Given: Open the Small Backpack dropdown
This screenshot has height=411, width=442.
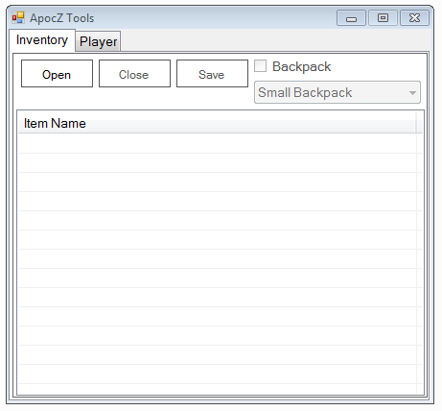Looking at the screenshot, I should point(337,92).
